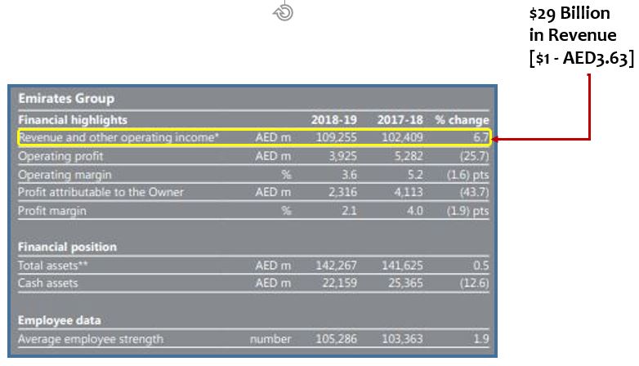Click the "% change" column header
Image resolution: width=639 pixels, height=366 pixels.
click(x=462, y=119)
